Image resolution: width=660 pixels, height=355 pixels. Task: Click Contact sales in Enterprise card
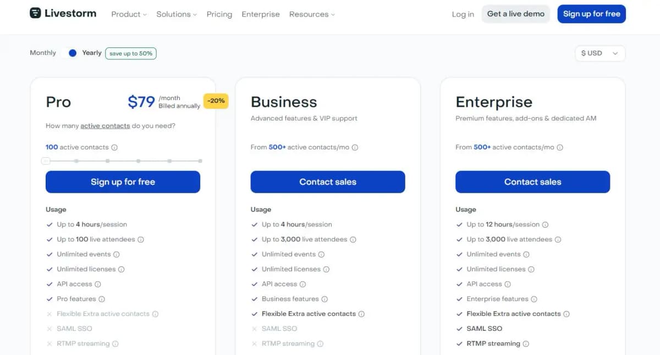point(533,182)
